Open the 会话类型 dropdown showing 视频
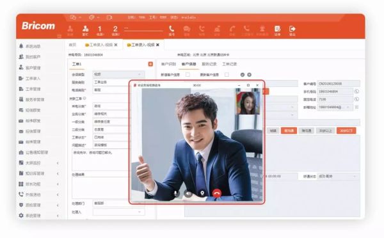 pyautogui.click(x=118, y=74)
